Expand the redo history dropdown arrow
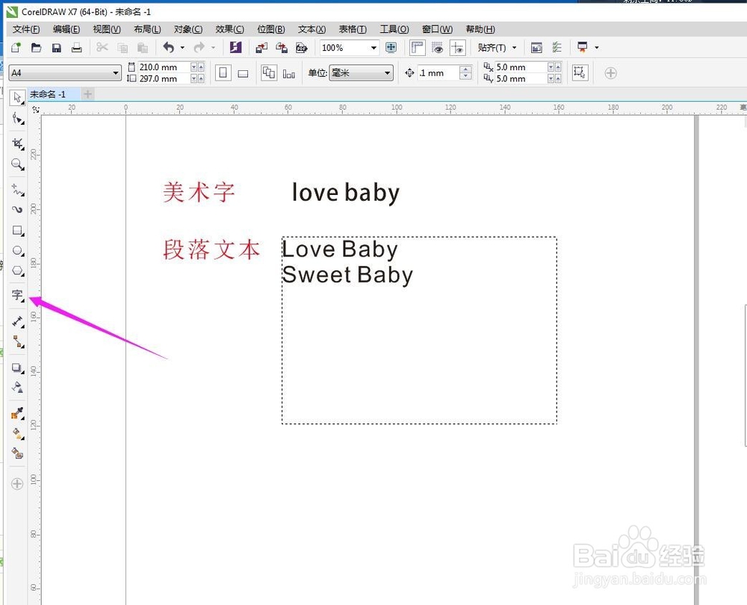747x605 pixels. [x=213, y=48]
